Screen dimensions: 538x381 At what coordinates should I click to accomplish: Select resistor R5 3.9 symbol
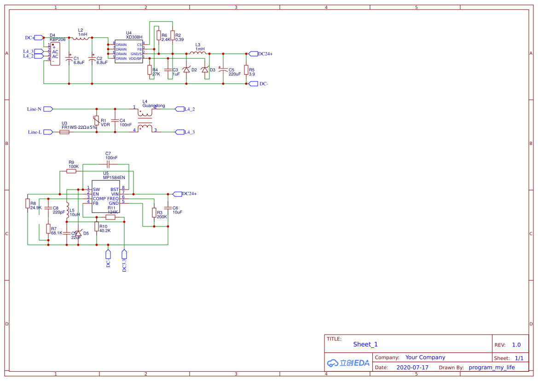[x=246, y=70]
